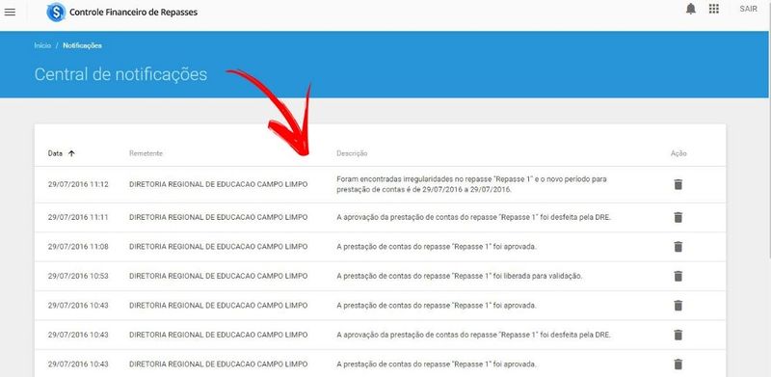Go to the Início breadcrumb link
Image resolution: width=771 pixels, height=377 pixels.
[42, 45]
